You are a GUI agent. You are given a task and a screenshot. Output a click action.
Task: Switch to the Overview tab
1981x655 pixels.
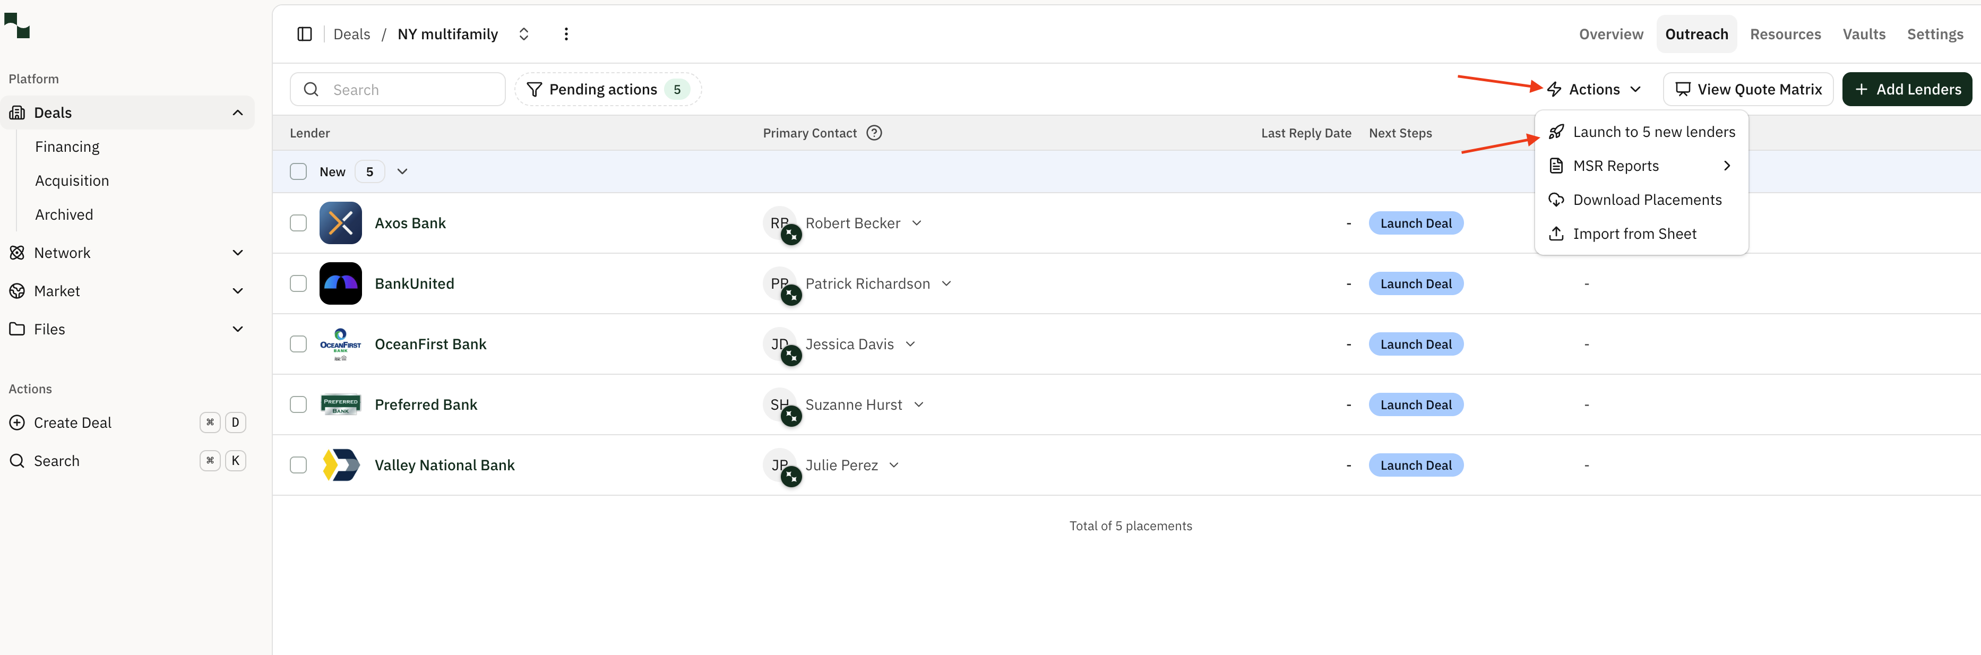1611,34
